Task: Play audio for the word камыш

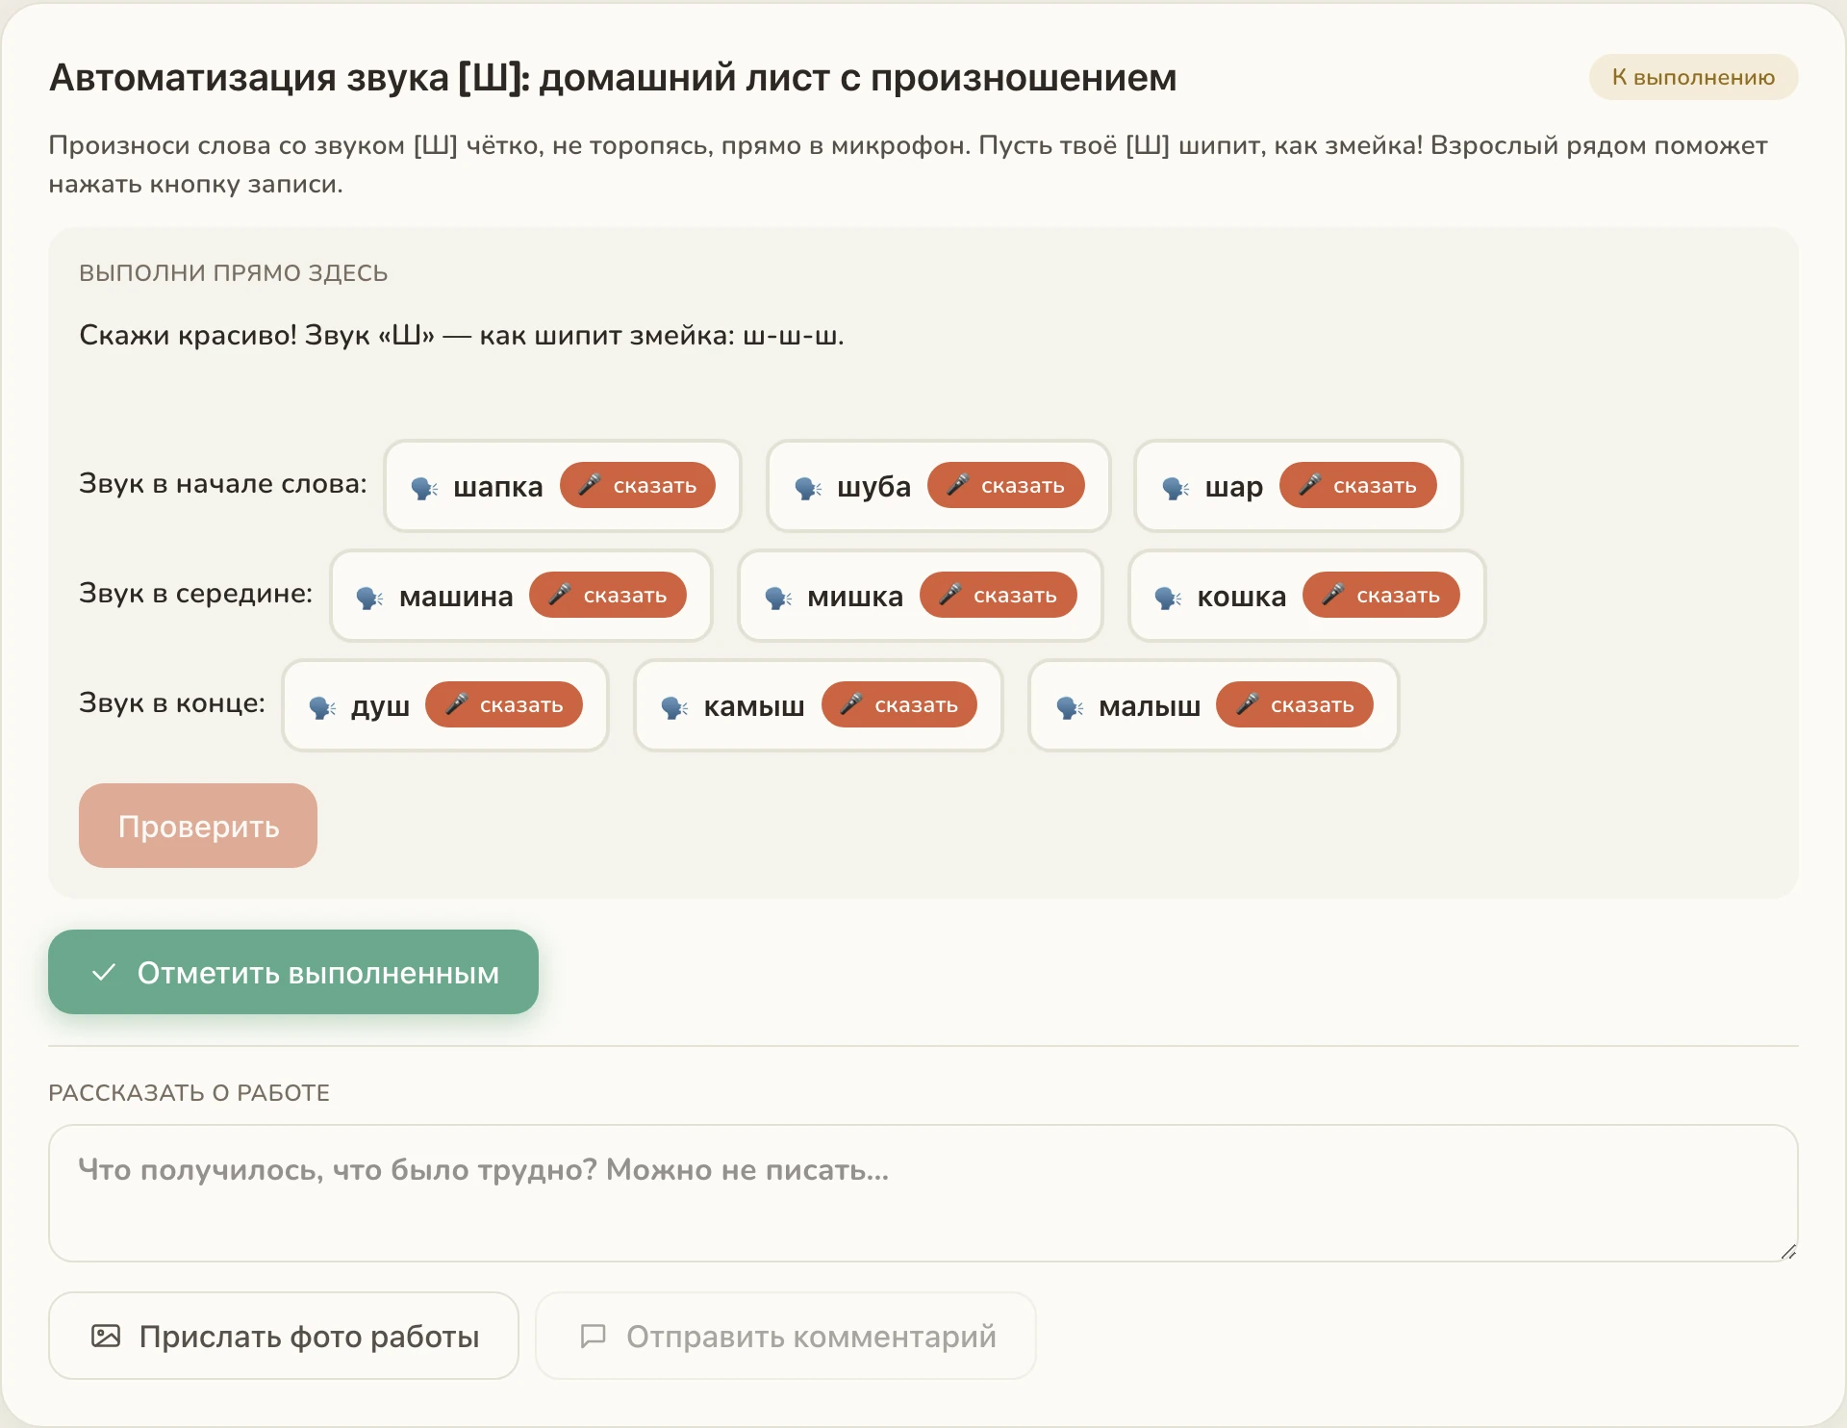Action: coord(674,707)
